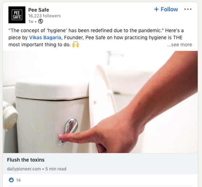Viewport: 202px width, 187px height.
Task: View the 14 reactions count
Action: click(x=18, y=180)
